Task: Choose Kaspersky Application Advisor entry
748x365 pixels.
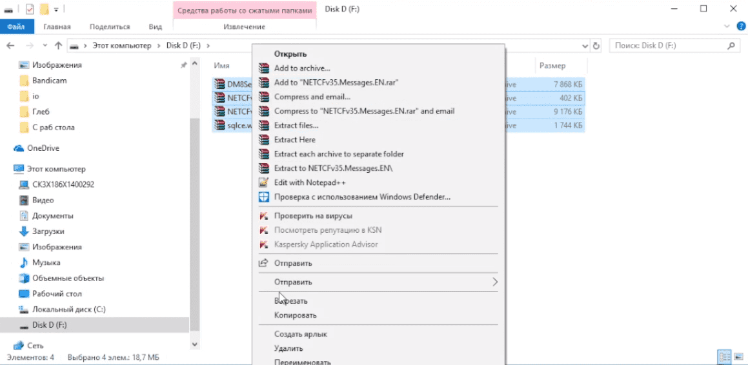Action: (x=326, y=244)
